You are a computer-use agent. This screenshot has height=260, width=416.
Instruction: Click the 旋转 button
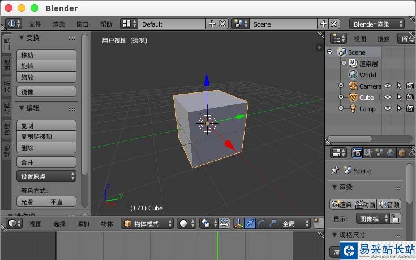click(46, 66)
